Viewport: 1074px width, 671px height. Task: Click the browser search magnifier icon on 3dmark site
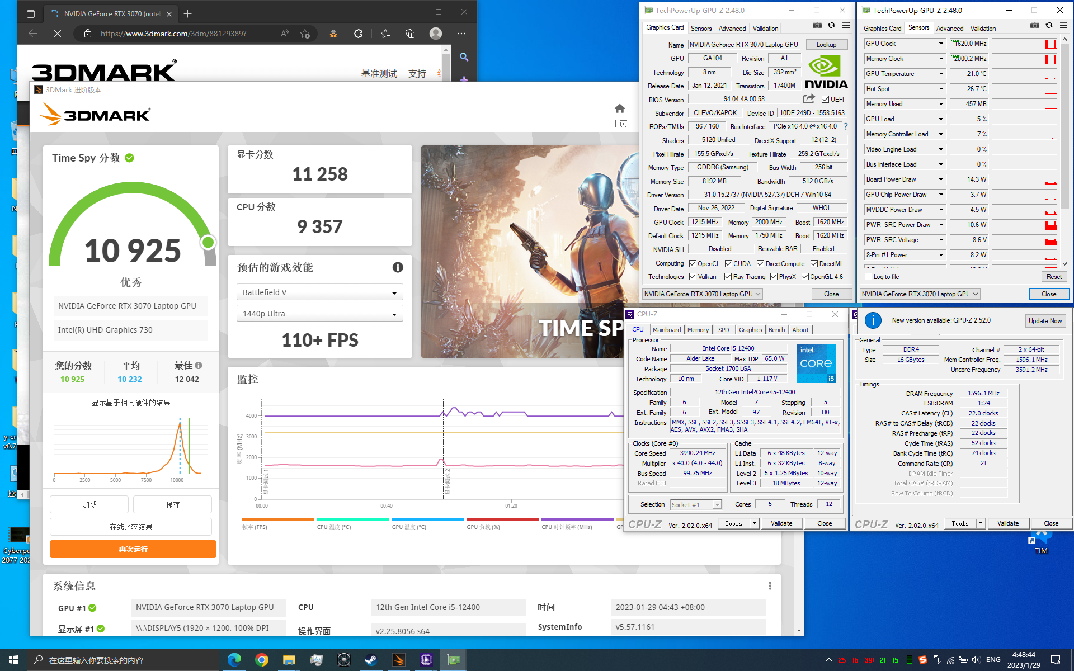point(464,57)
